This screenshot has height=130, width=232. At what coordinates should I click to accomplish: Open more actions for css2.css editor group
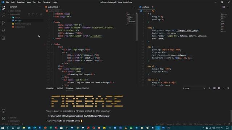pos(228,7)
